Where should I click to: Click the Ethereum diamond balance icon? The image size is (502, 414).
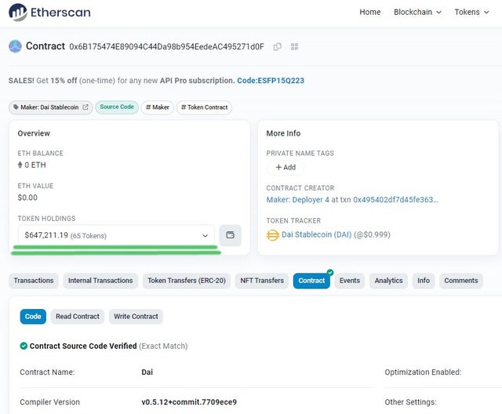click(20, 165)
